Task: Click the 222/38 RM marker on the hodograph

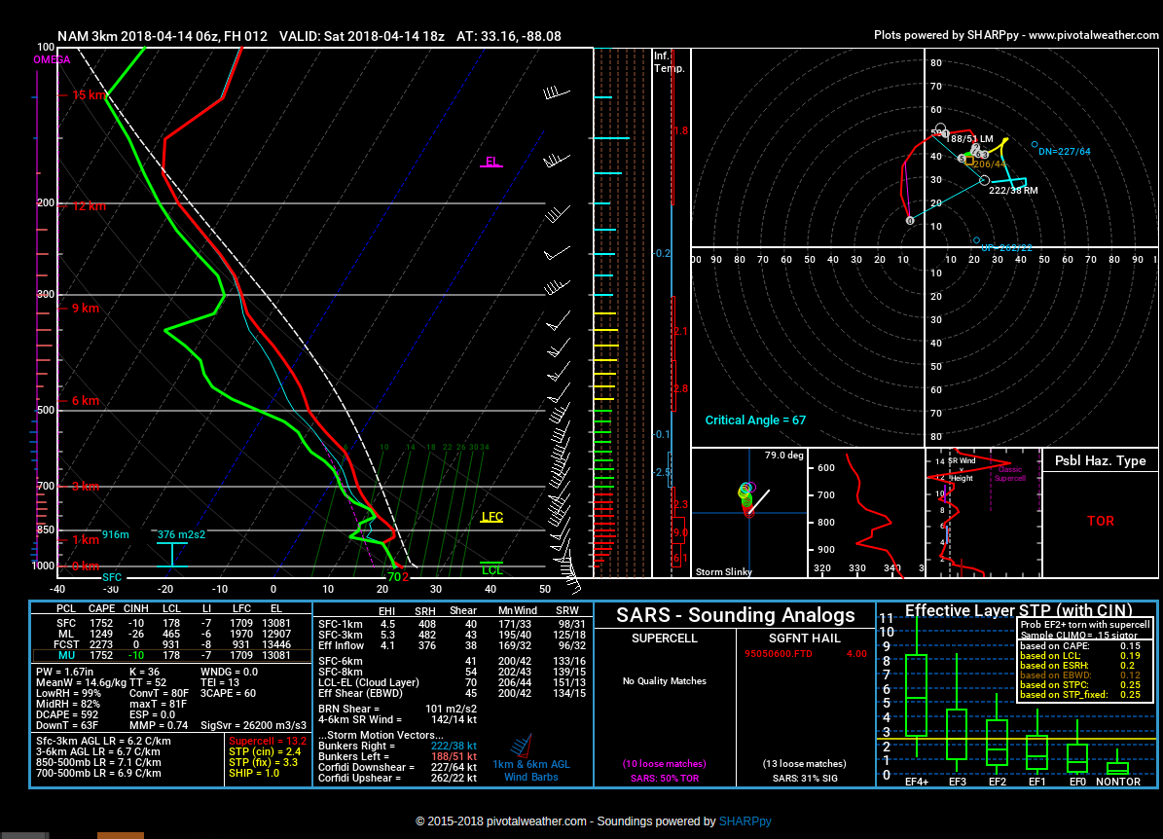Action: [x=985, y=181]
